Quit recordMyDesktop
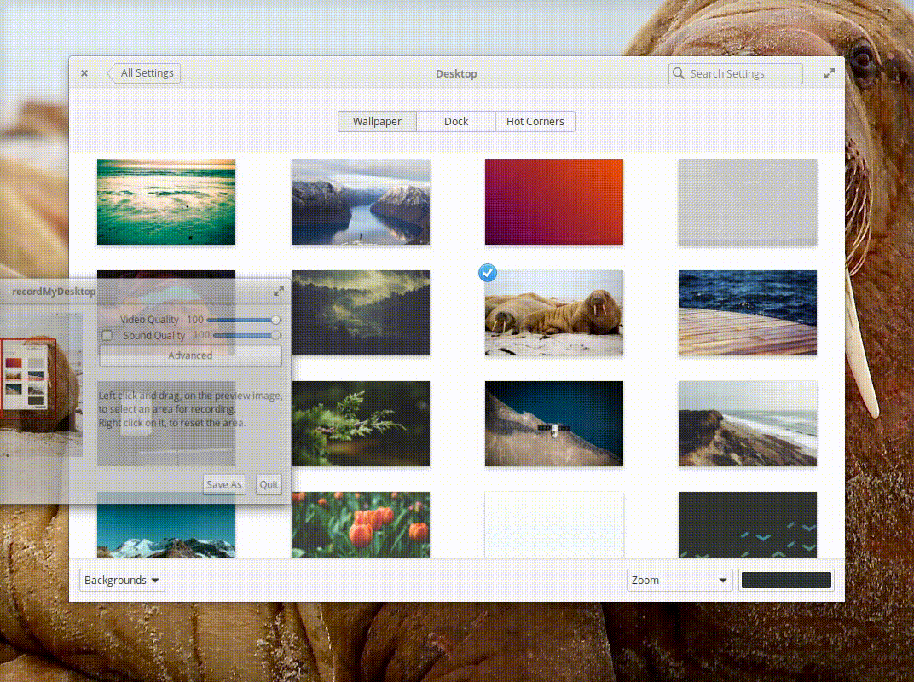 [269, 484]
